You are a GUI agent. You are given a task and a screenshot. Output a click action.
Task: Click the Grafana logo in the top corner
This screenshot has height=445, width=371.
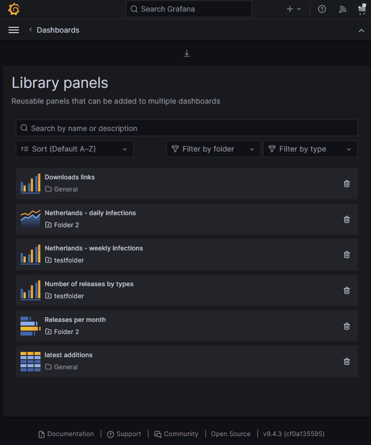(x=13, y=9)
